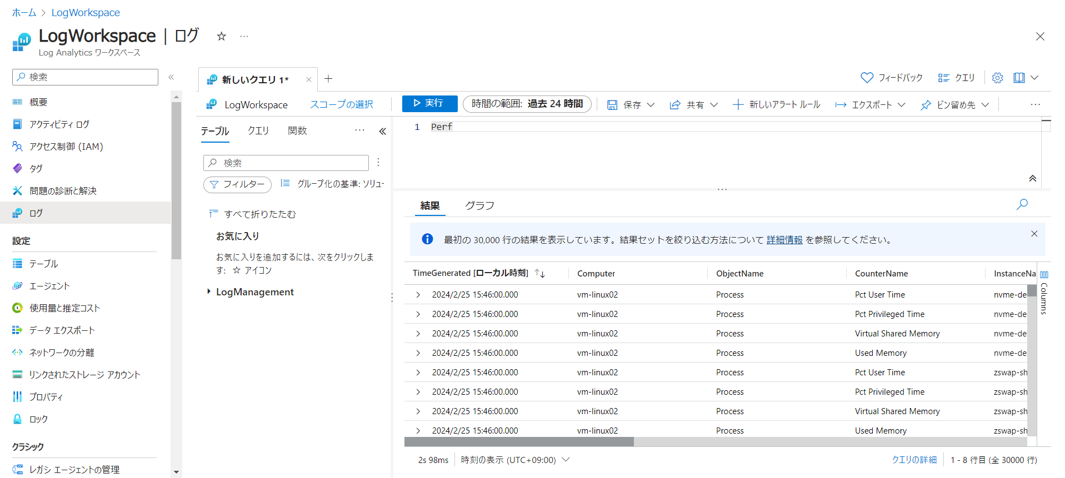Close the 新しいクエリ 1 tab
This screenshot has height=478, width=1065.
click(308, 80)
